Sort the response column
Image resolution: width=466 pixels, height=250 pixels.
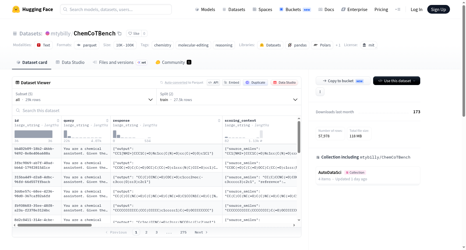tap(219, 120)
